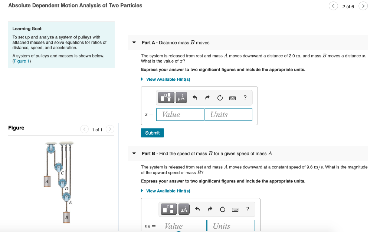Click the reset answer icon in Part A
The image size is (380, 232).
click(x=220, y=97)
